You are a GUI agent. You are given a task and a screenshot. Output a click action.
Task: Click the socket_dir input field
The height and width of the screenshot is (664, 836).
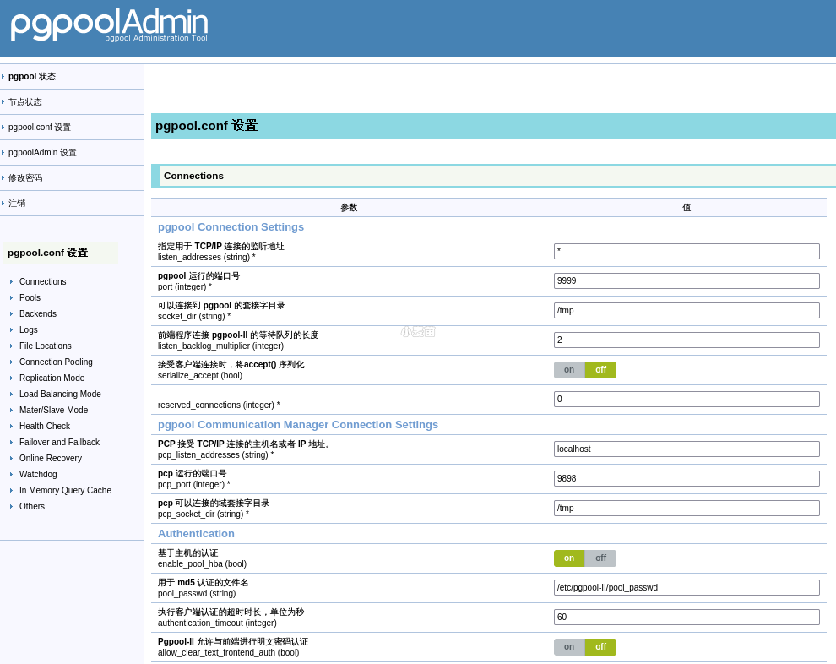[x=687, y=310]
